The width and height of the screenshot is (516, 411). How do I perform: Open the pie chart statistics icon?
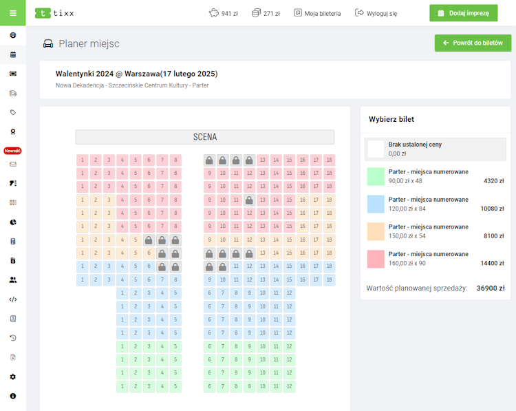click(13, 222)
